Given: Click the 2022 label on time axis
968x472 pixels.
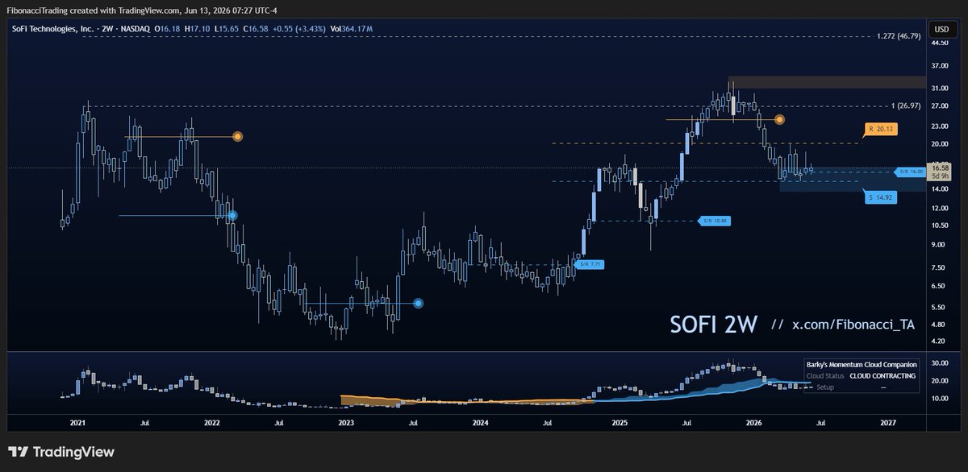Looking at the screenshot, I should pyautogui.click(x=212, y=422).
